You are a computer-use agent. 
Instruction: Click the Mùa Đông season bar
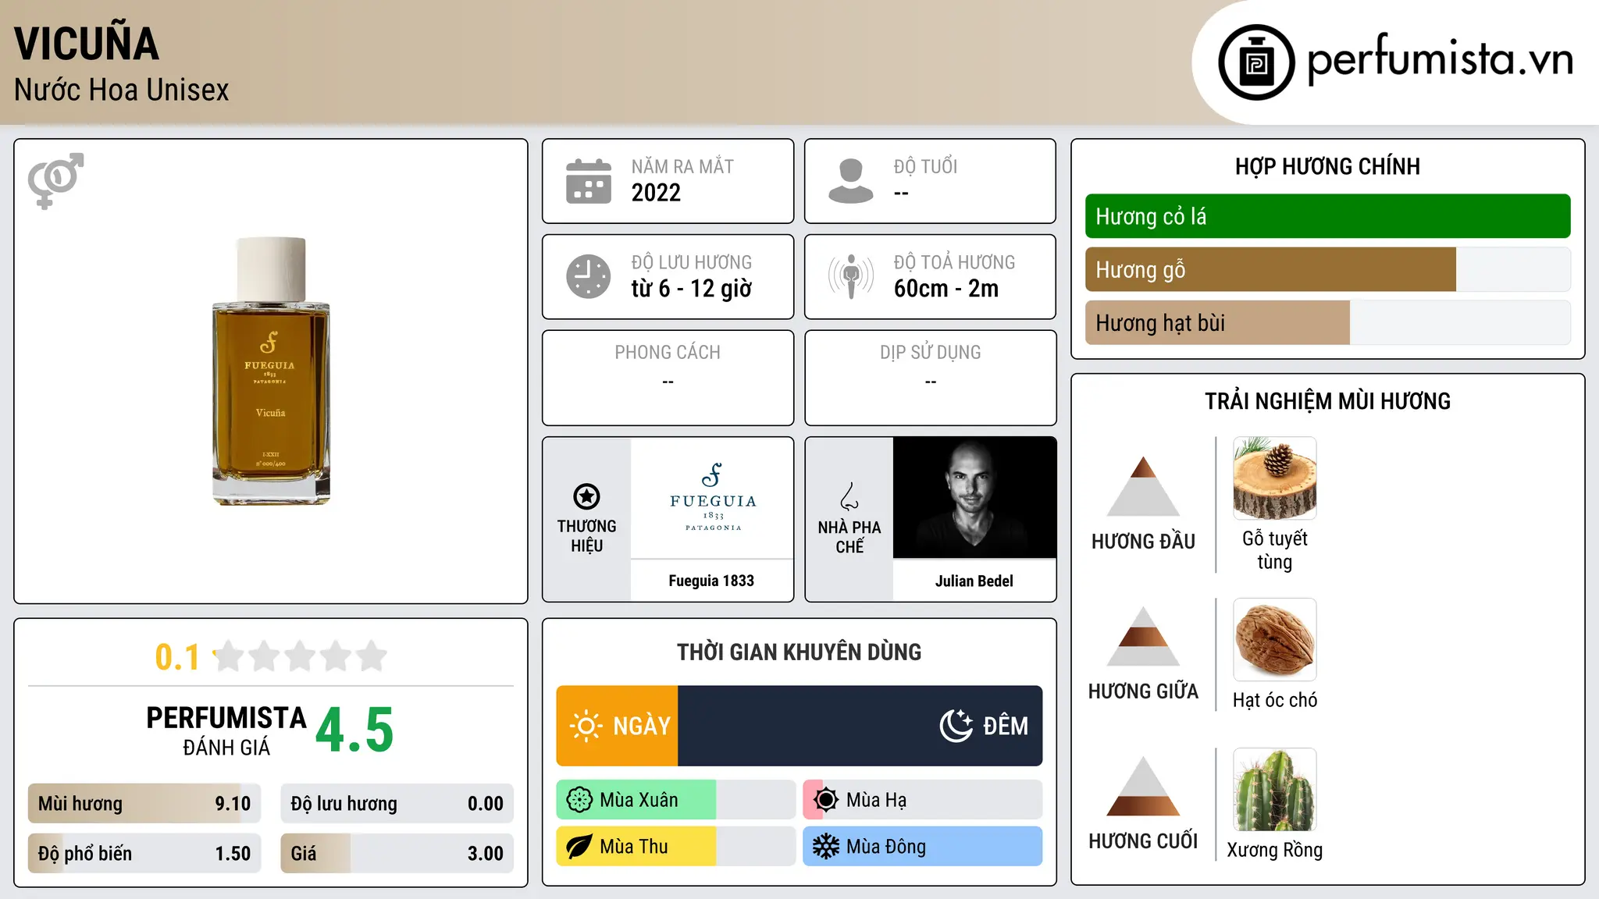[923, 847]
